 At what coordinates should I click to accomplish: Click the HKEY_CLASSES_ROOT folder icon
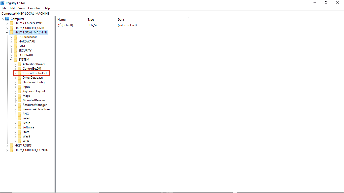pos(11,23)
